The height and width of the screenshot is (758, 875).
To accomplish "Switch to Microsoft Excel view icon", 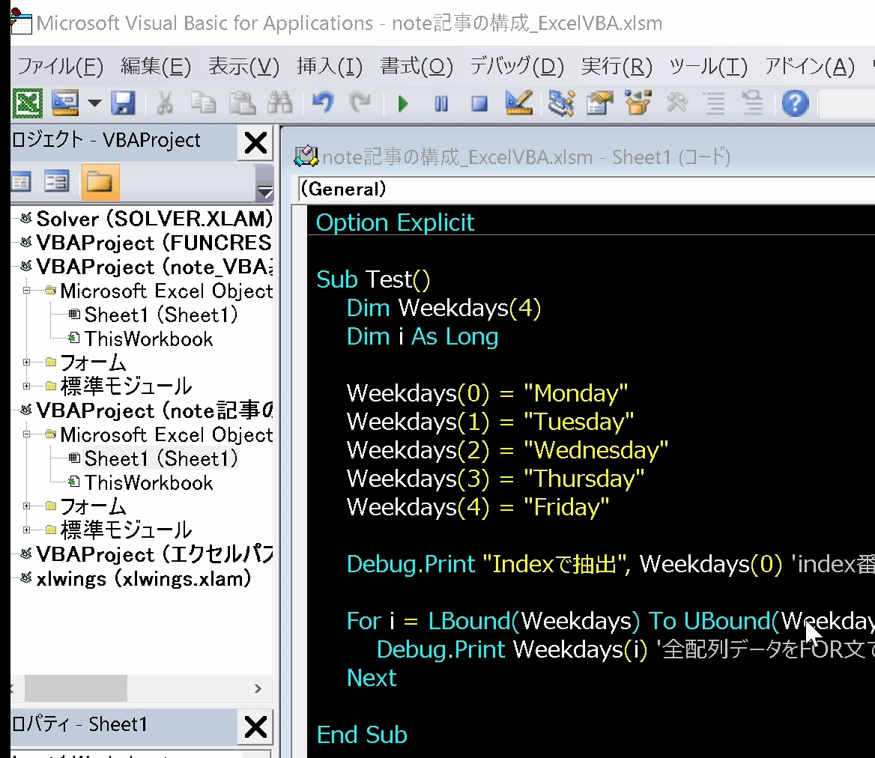I will 27,103.
